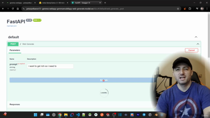Open the Windows Start menu
210x118 pixels.
(x=35, y=115)
